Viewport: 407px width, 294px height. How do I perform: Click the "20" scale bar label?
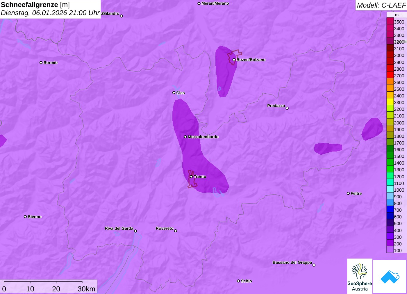click(x=56, y=289)
